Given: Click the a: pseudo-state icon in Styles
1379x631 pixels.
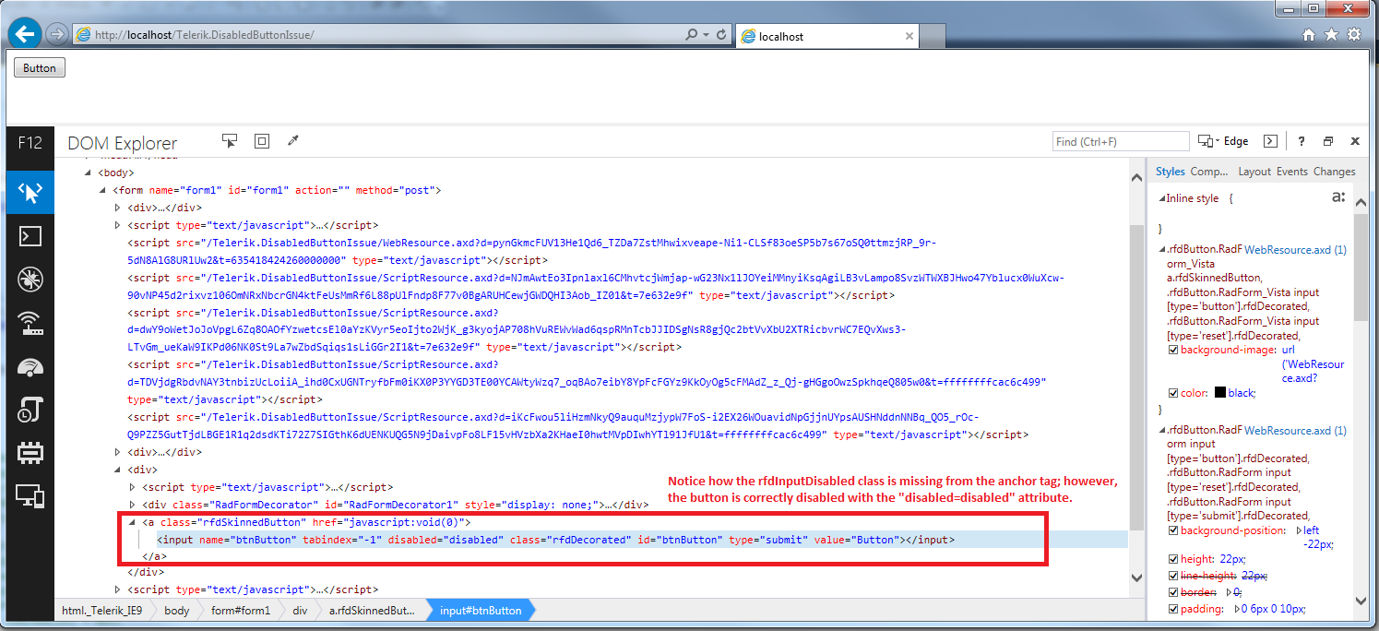Looking at the screenshot, I should (1338, 196).
